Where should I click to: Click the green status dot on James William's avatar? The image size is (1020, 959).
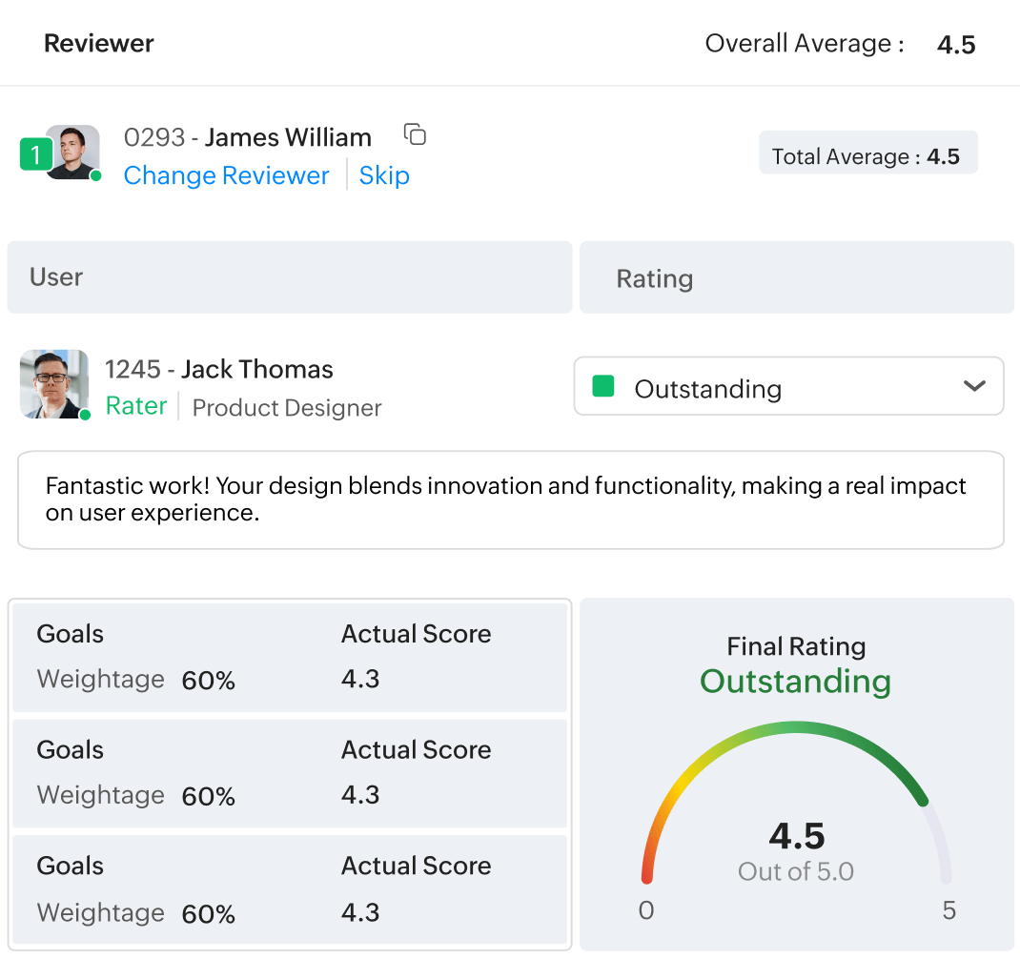(96, 176)
